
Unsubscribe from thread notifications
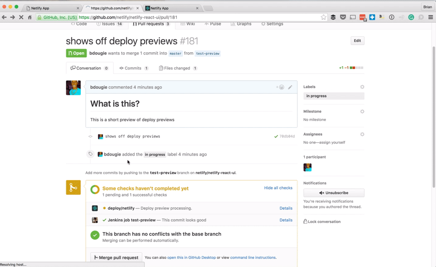(x=333, y=193)
